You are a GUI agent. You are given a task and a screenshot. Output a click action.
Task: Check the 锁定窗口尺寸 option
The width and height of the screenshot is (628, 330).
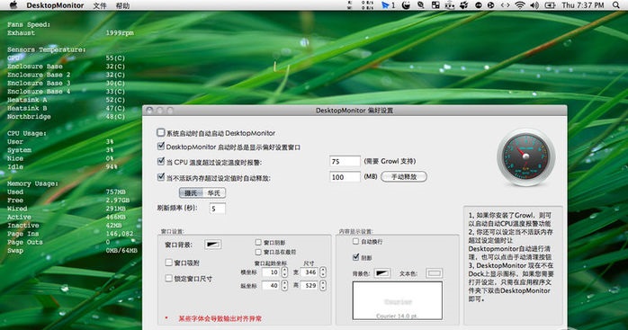click(x=168, y=278)
